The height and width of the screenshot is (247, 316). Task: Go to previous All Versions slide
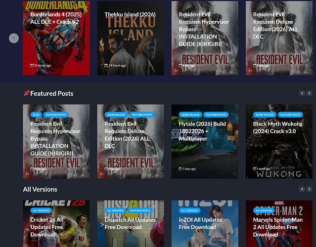pyautogui.click(x=302, y=189)
